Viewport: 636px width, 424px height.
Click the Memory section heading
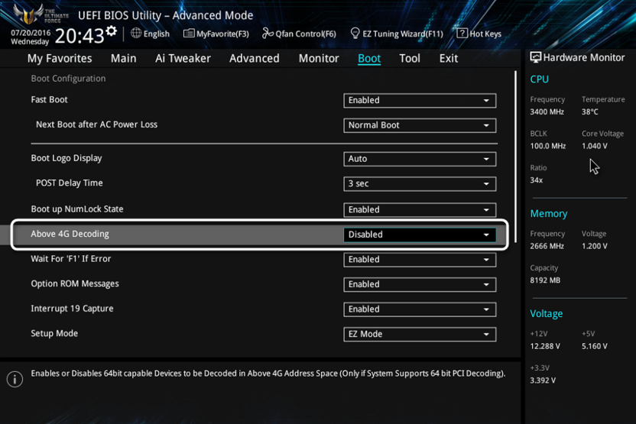(549, 214)
